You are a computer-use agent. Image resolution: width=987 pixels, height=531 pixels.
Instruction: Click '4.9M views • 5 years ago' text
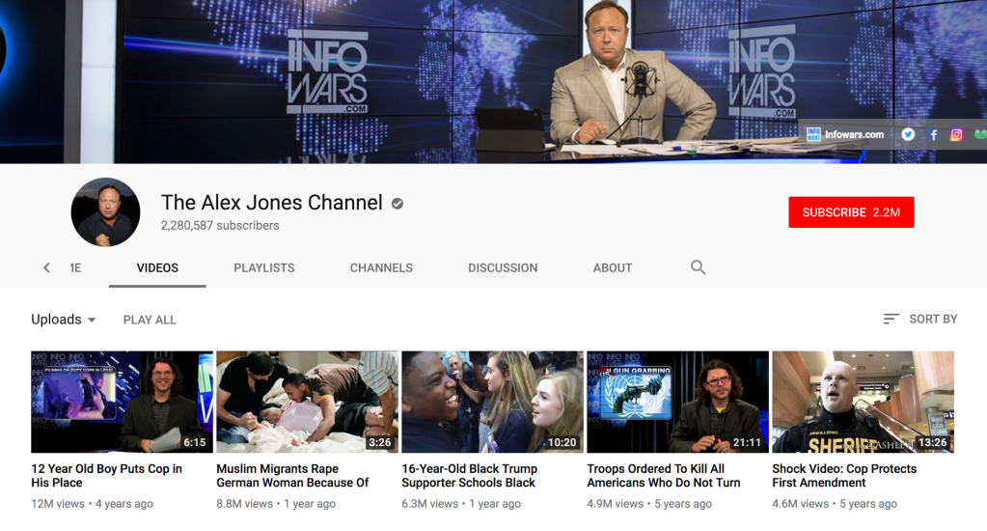point(649,504)
